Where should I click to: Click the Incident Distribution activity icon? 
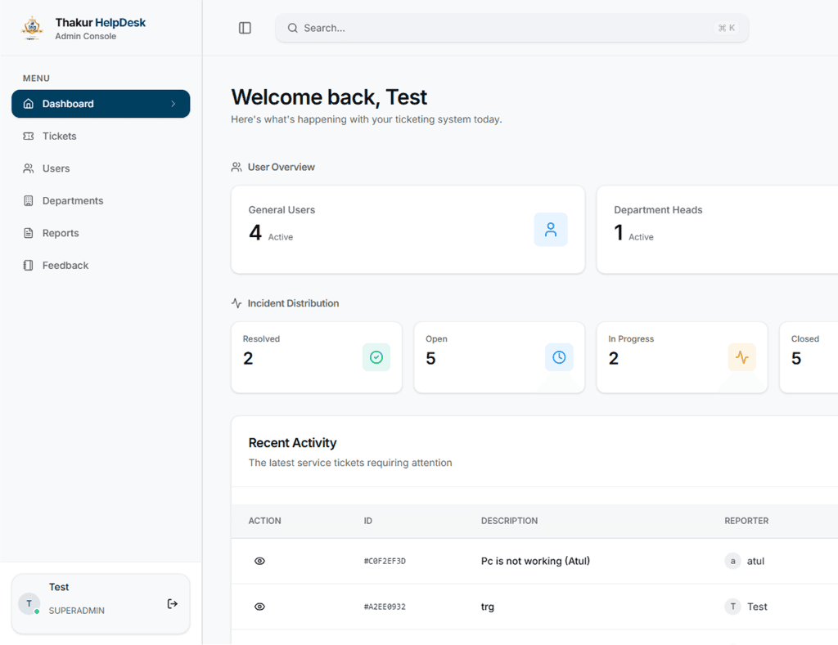tap(237, 303)
